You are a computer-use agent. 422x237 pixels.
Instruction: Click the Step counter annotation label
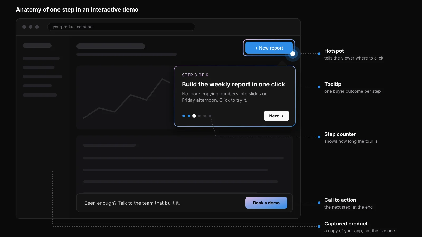340,134
